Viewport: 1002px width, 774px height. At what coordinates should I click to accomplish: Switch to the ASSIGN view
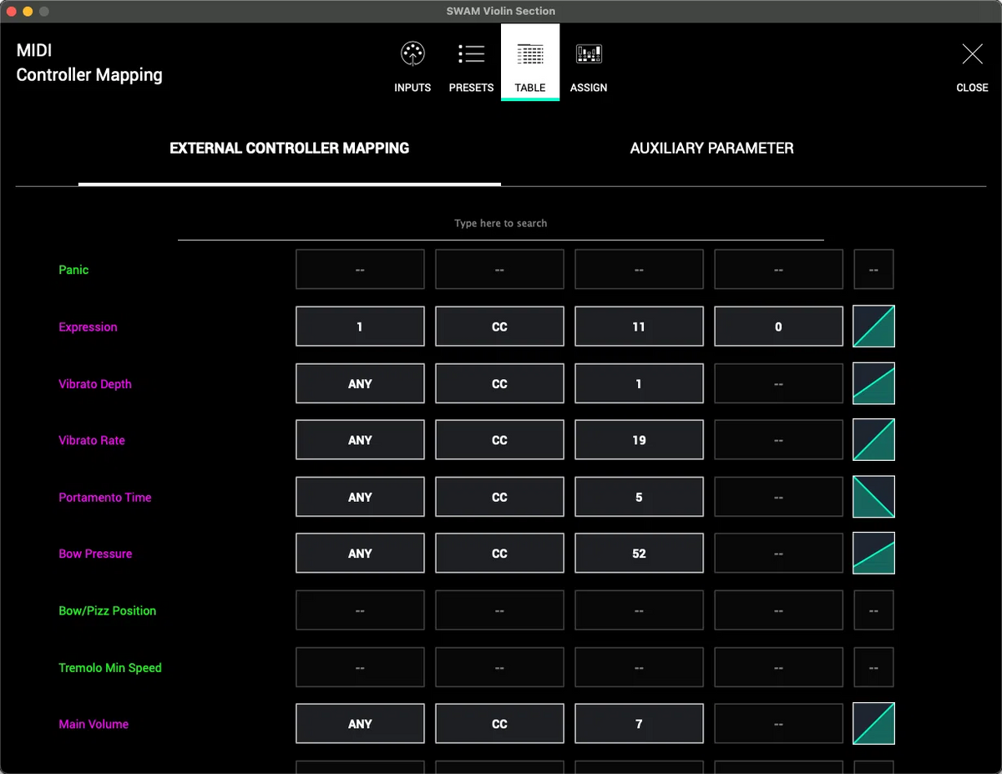coord(589,63)
